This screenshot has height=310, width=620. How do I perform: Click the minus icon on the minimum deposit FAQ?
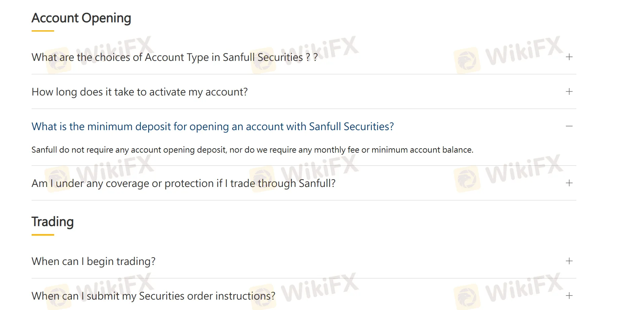[569, 126]
